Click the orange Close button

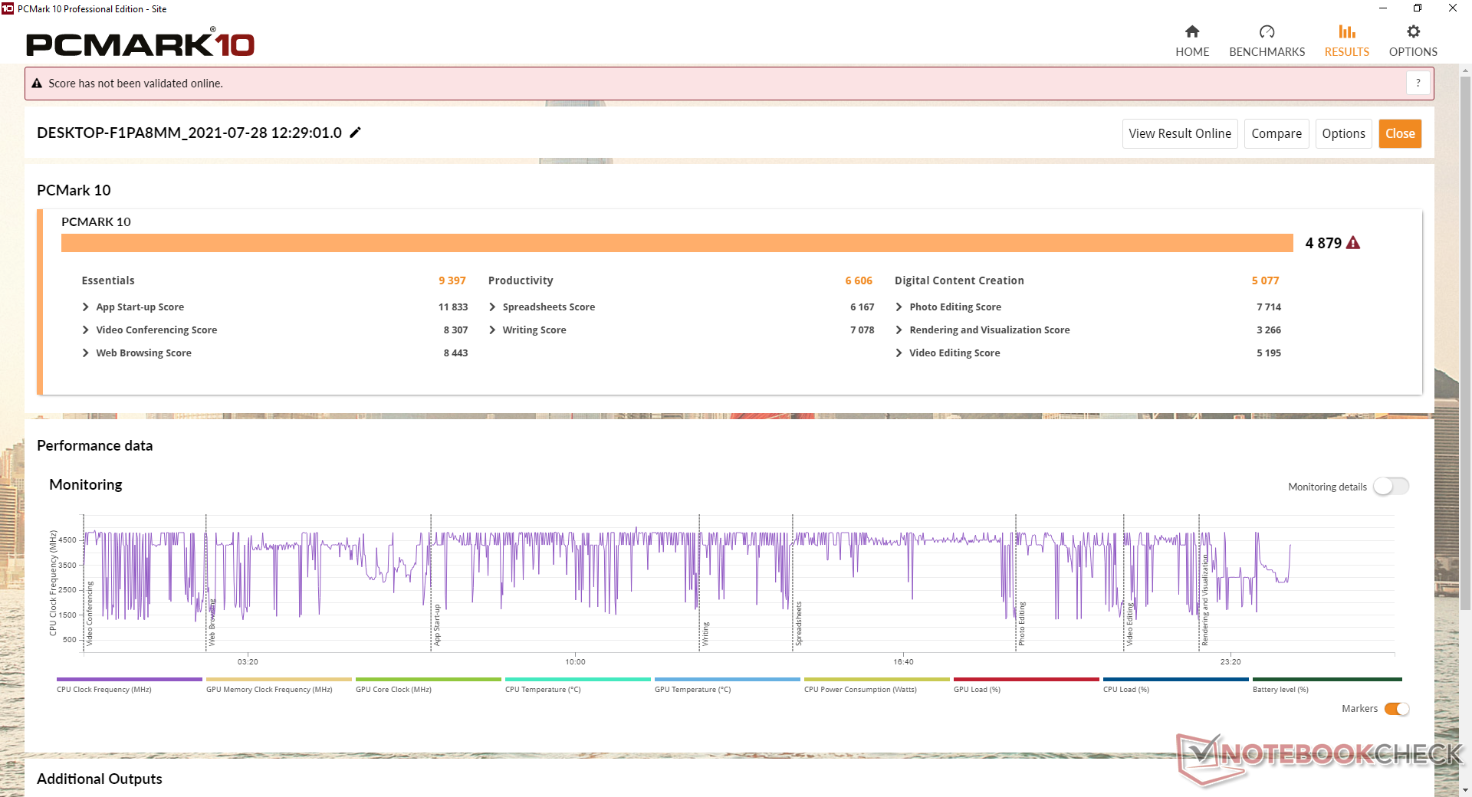[1400, 133]
